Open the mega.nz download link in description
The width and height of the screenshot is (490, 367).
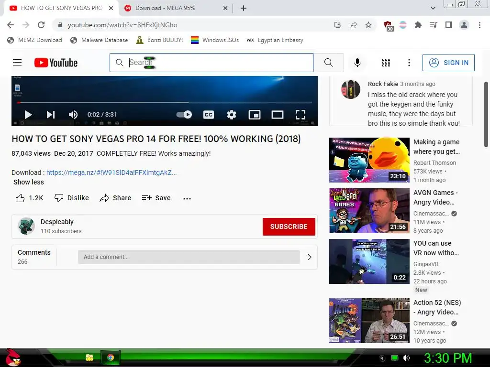click(x=111, y=173)
